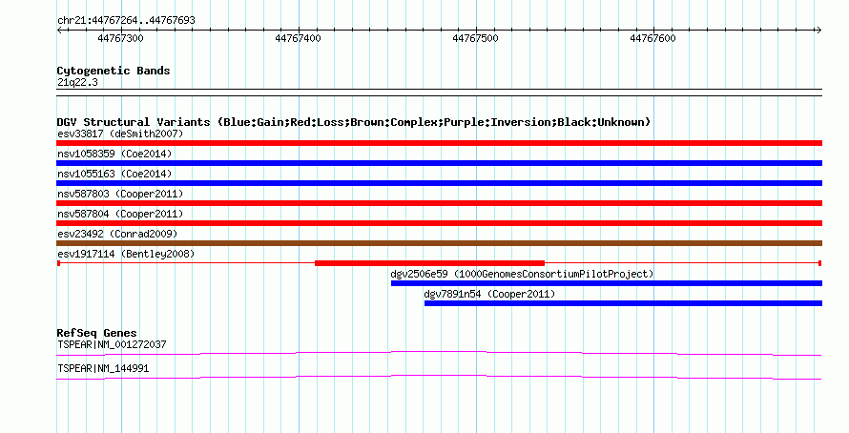Click the 21q22.3 cytogenetic band line

439,93
